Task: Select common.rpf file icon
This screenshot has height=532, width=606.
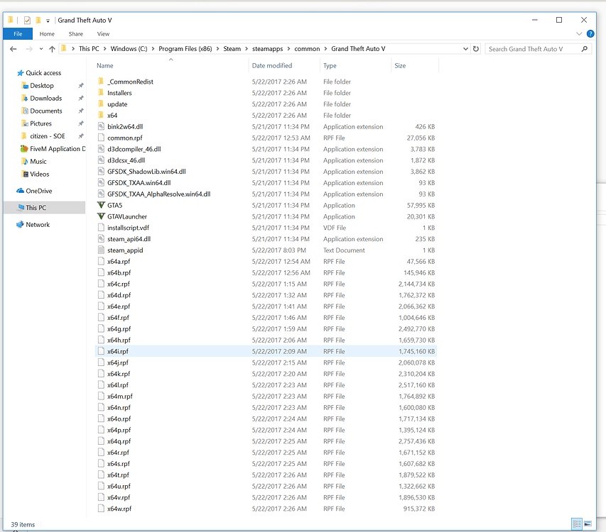Action: tap(101, 138)
